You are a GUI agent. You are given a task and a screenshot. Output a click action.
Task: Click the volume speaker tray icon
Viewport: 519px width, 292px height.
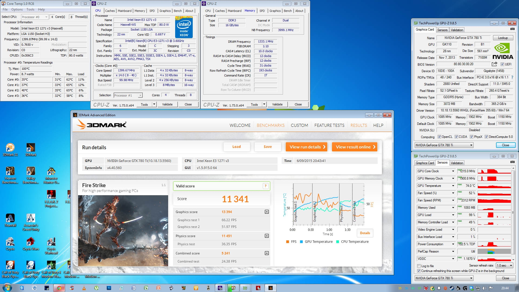(x=484, y=288)
